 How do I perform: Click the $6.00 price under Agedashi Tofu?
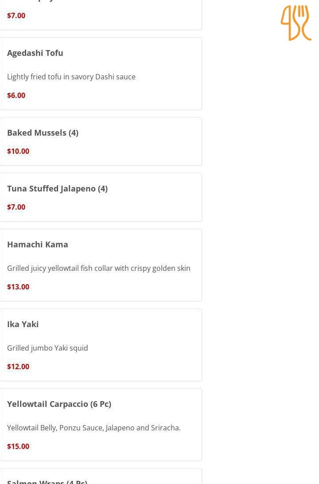click(16, 96)
